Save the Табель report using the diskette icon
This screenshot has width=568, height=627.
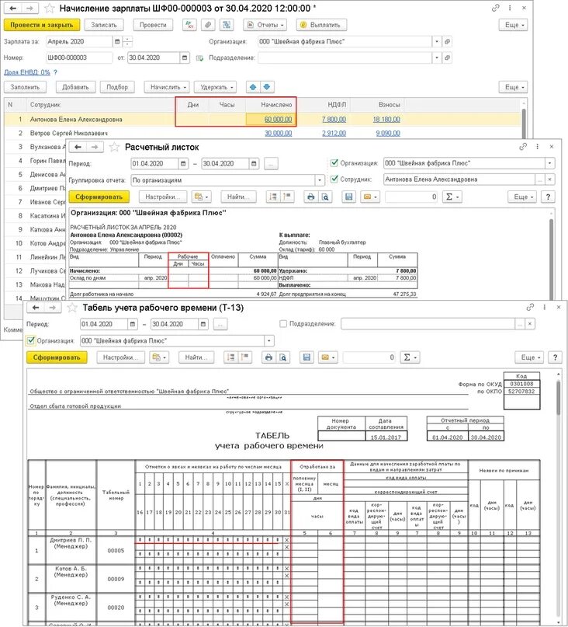click(307, 357)
